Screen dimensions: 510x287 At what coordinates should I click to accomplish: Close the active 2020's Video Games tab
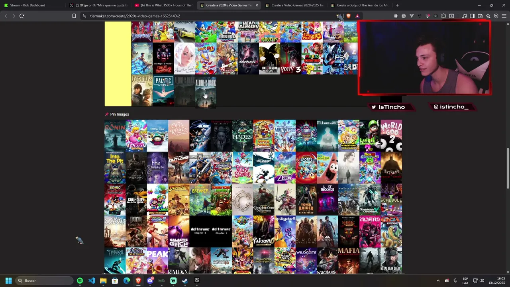tap(257, 5)
